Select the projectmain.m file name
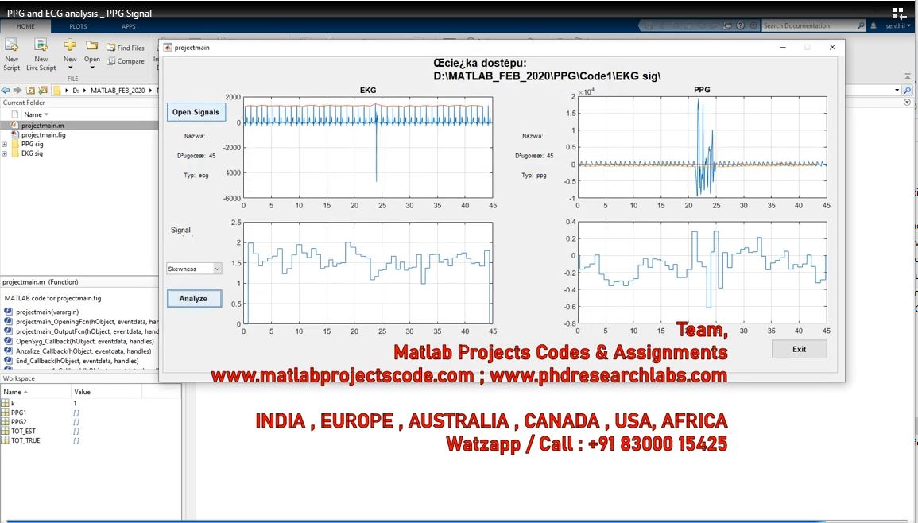The width and height of the screenshot is (918, 523). tap(43, 126)
